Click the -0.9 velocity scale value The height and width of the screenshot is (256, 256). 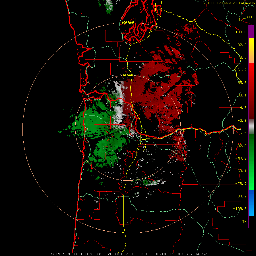242,121
